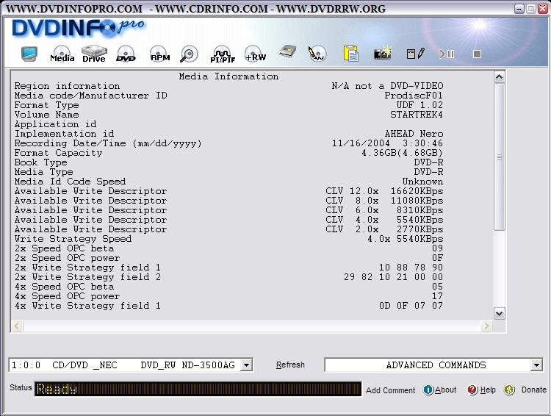The height and width of the screenshot is (416, 551).
Task: Click the CLV 2.0x 2770KBps value
Action: [x=384, y=229]
